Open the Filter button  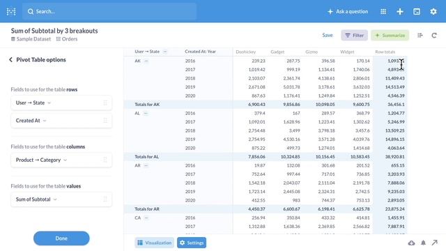click(355, 36)
